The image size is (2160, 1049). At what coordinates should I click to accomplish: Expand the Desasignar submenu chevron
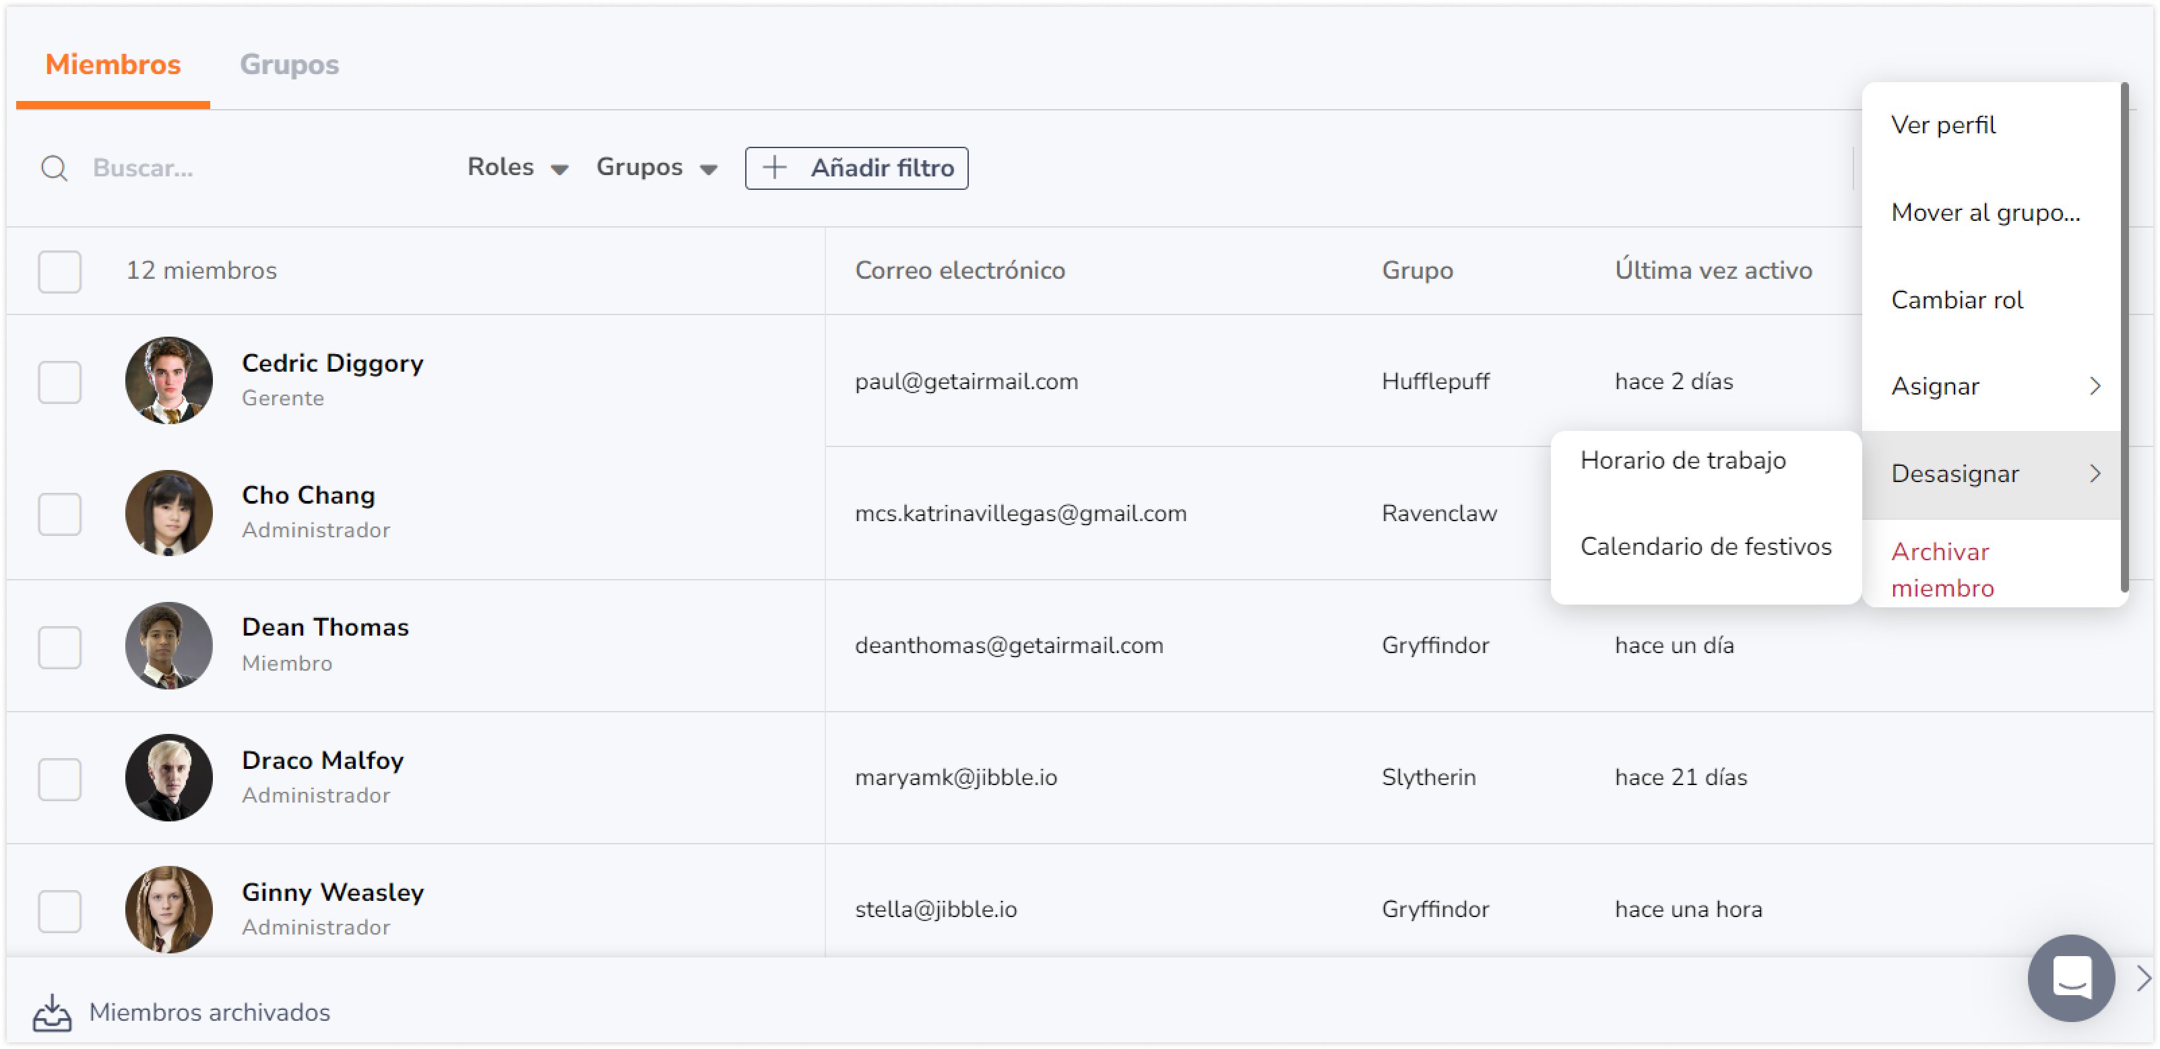(2094, 474)
